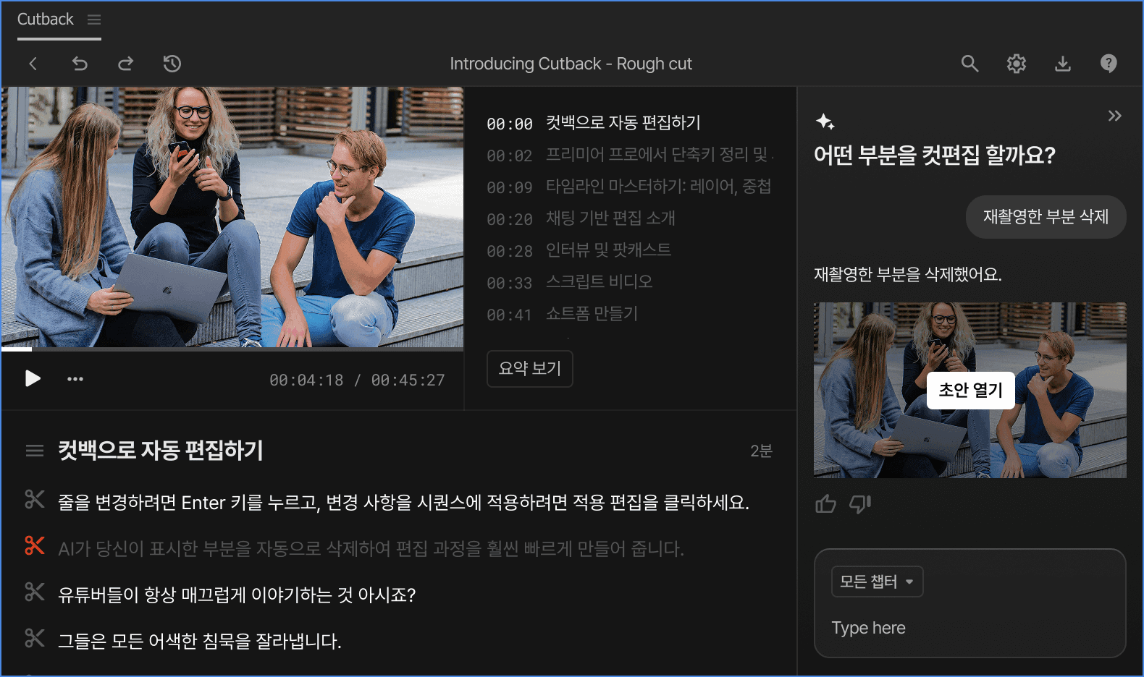The image size is (1144, 677).
Task: Jump to 00:09 타임라인 마스터하기 chapter
Action: click(x=628, y=187)
